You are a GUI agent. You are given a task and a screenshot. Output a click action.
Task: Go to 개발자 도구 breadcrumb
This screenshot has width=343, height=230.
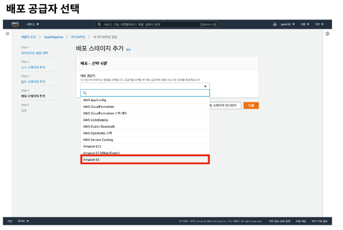28,37
